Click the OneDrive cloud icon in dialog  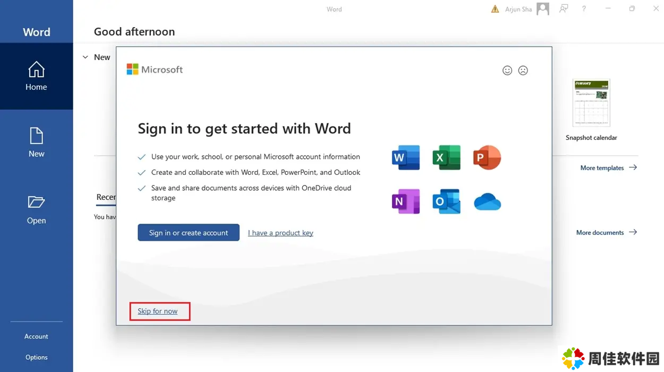487,202
